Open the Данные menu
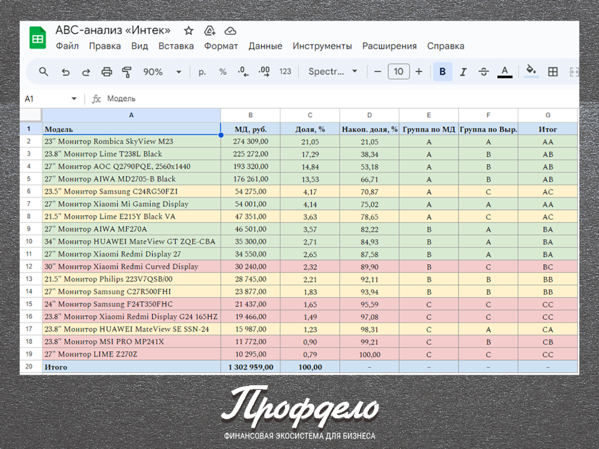 [x=265, y=46]
